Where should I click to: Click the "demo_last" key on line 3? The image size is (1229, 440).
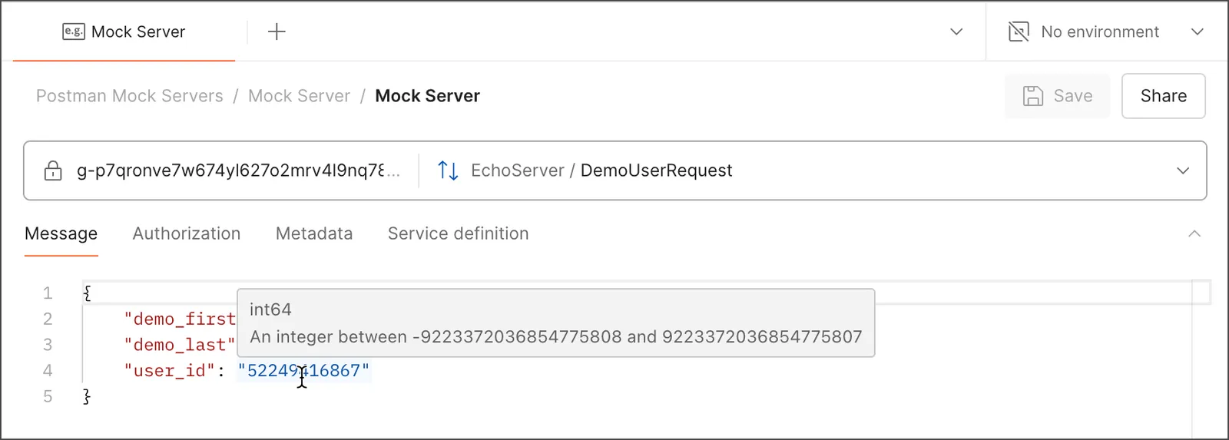[x=180, y=345]
